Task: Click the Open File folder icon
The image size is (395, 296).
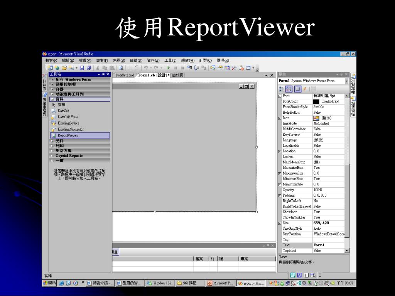Action: [64, 68]
